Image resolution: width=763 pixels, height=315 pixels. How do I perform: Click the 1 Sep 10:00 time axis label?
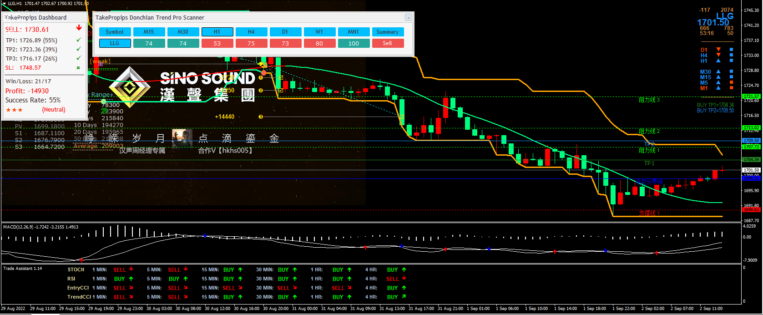[536, 309]
